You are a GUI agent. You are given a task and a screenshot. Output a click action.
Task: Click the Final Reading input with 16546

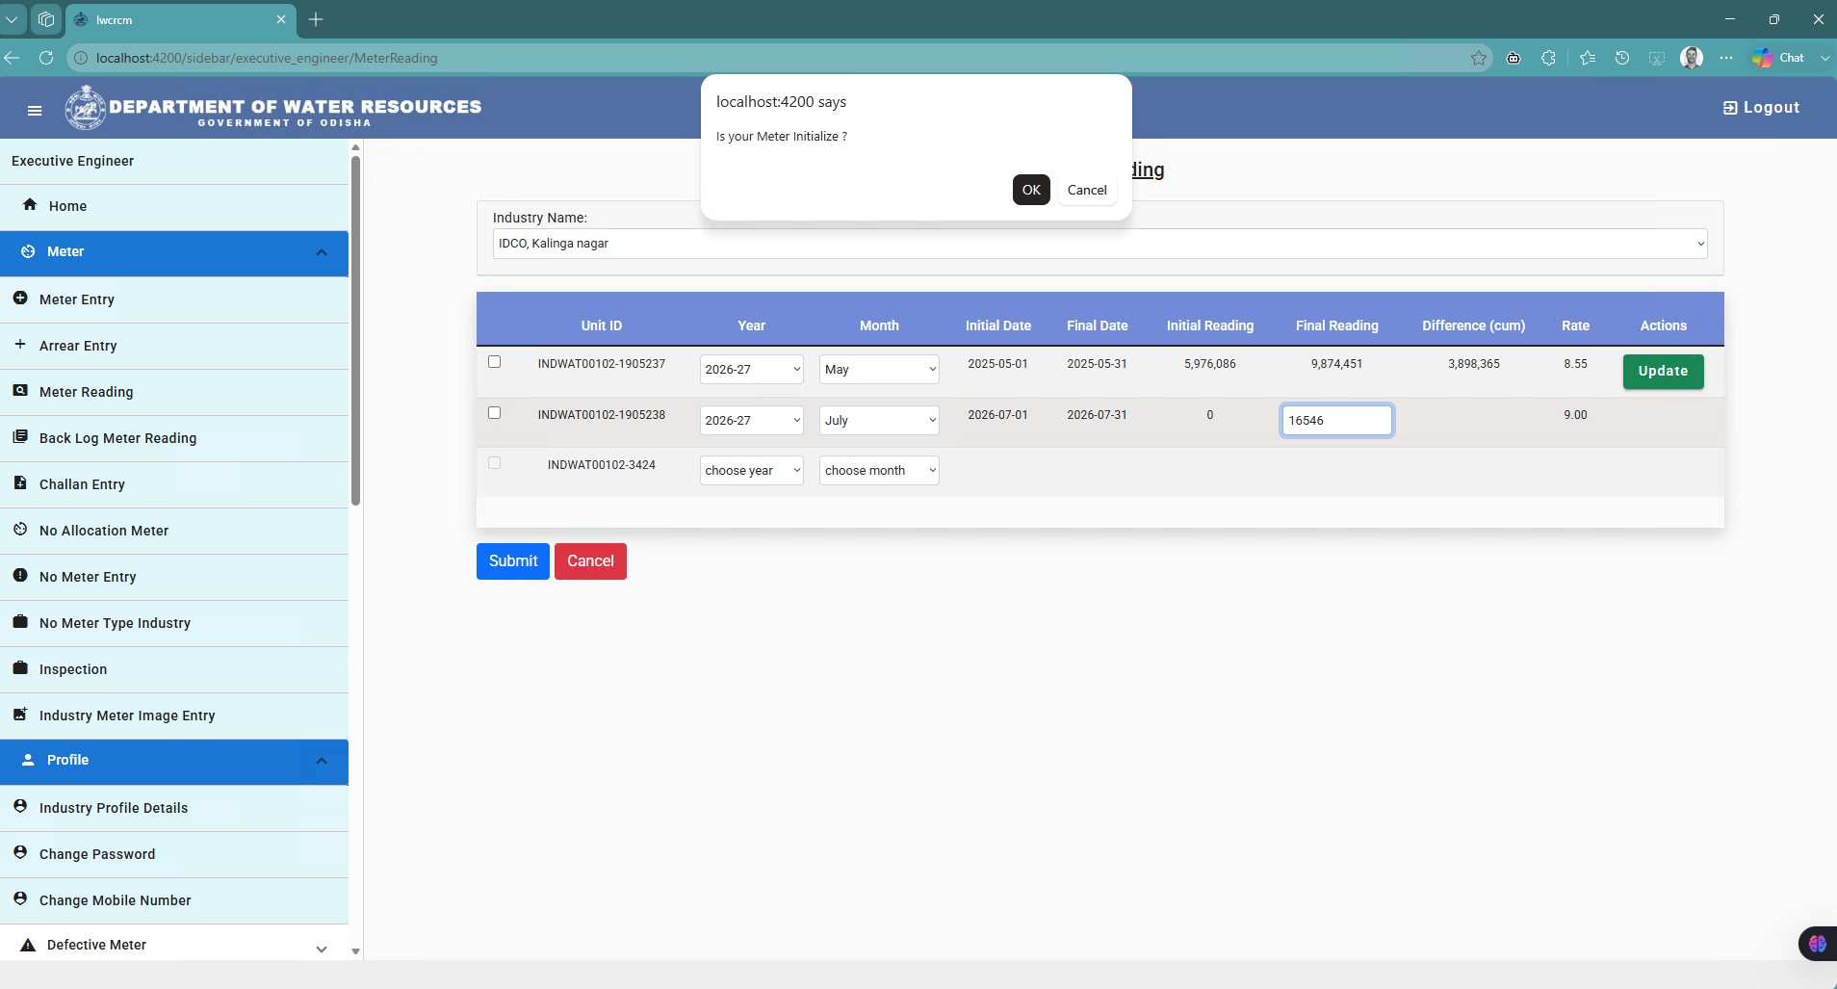pyautogui.click(x=1336, y=421)
